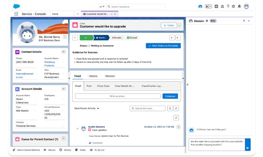This screenshot has width=263, height=157.
Task: Click the Contact Details card icon
Action: (x=18, y=52)
